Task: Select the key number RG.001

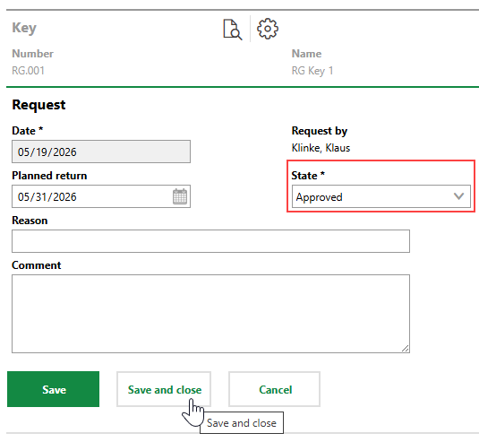Action: click(28, 71)
